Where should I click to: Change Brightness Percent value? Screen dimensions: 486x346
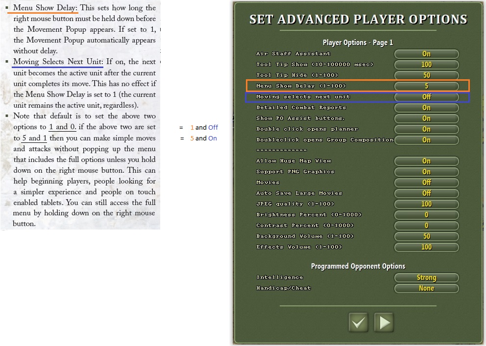click(x=427, y=215)
